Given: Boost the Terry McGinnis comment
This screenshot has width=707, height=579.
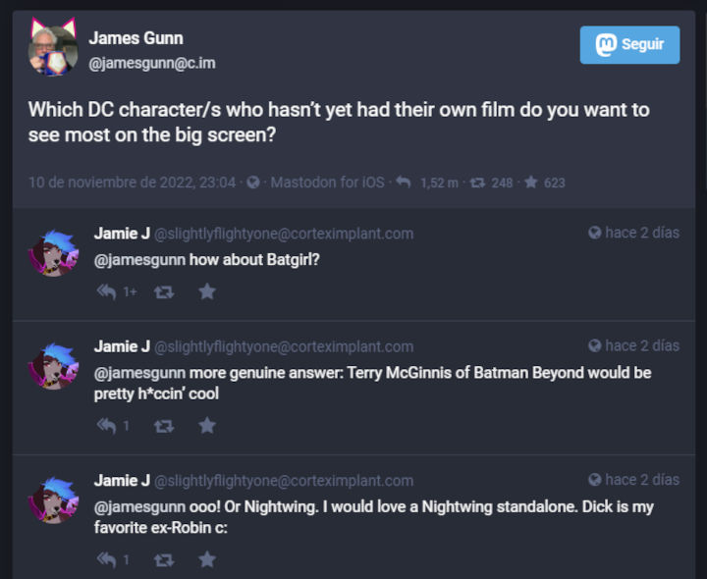Looking at the screenshot, I should click(x=164, y=426).
